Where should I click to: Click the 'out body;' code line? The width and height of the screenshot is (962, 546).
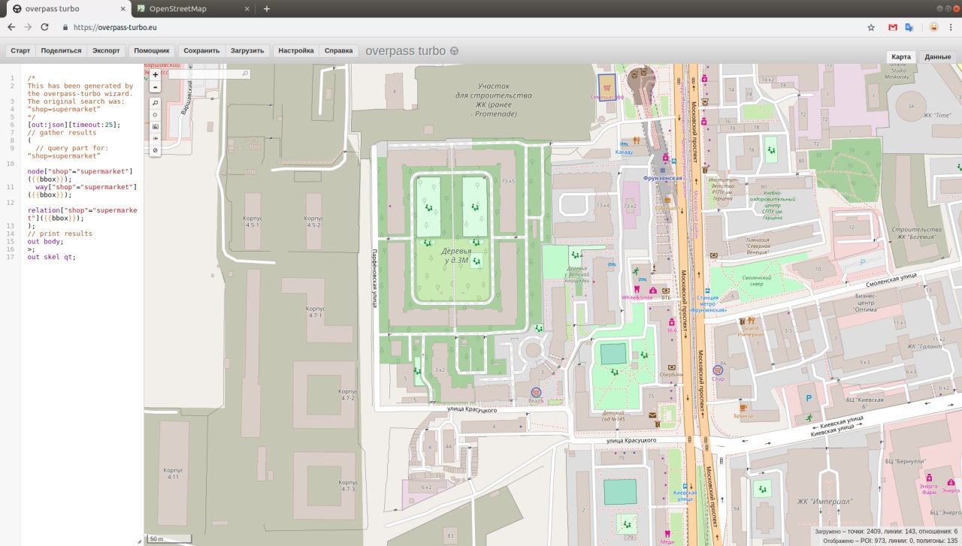tap(45, 242)
